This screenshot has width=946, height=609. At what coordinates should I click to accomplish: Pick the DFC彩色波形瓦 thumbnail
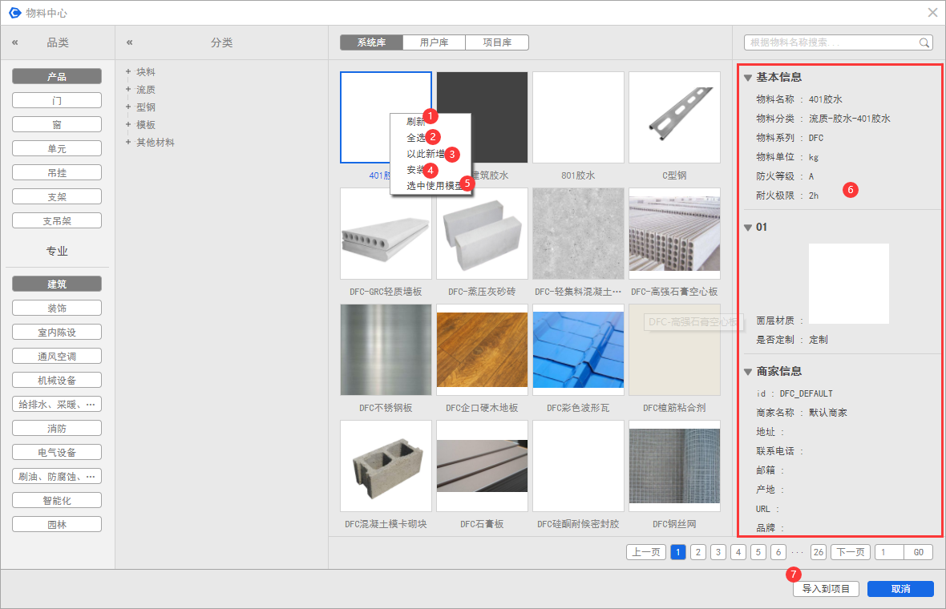[578, 350]
